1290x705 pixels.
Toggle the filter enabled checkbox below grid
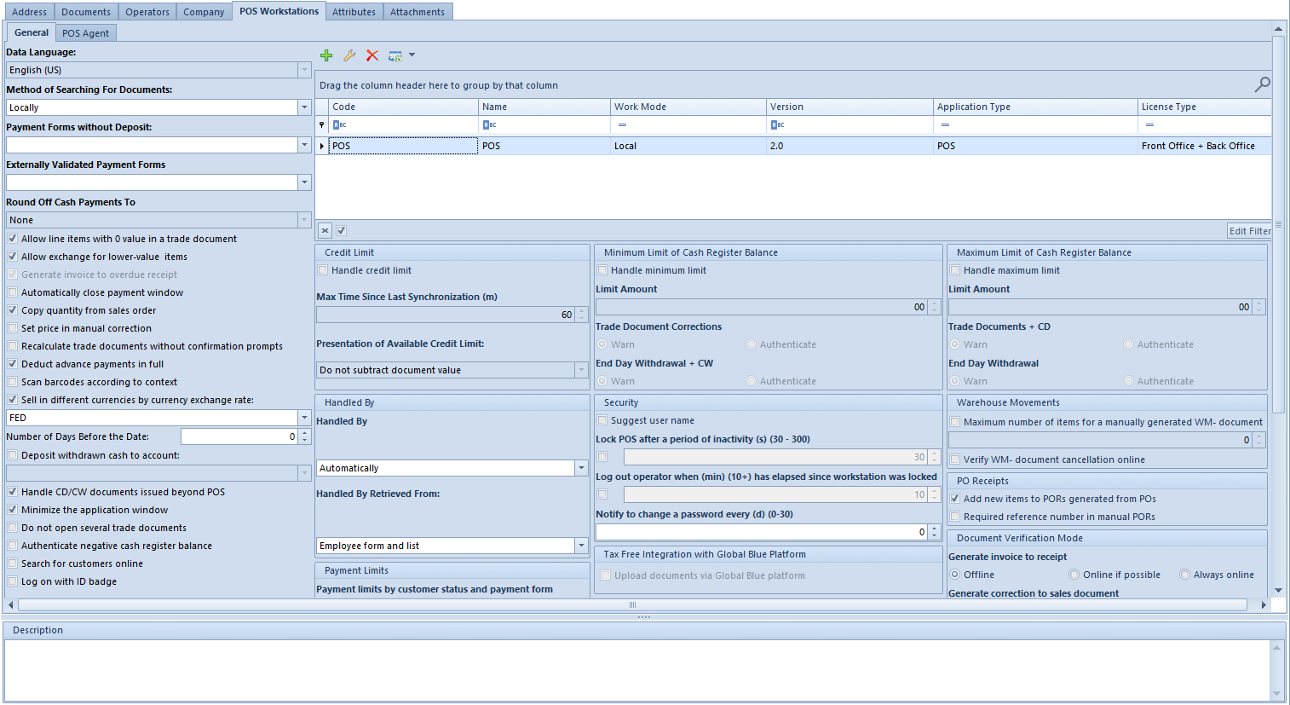point(341,230)
